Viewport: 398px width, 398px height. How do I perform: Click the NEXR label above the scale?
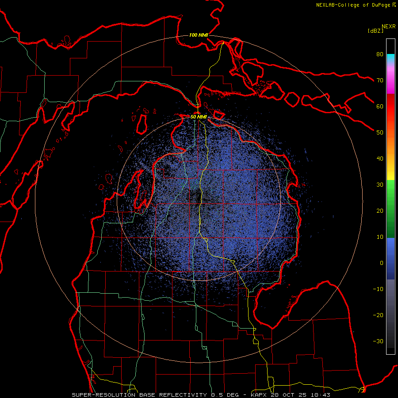point(389,27)
